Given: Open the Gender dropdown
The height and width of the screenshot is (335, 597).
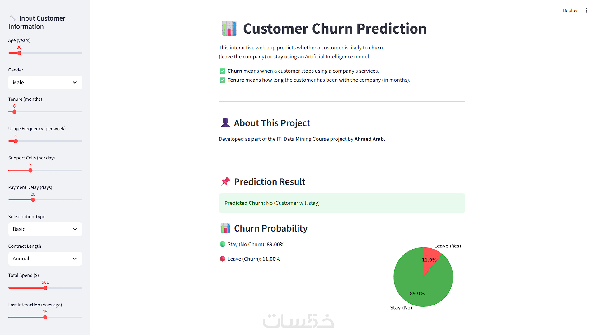Looking at the screenshot, I should [45, 82].
